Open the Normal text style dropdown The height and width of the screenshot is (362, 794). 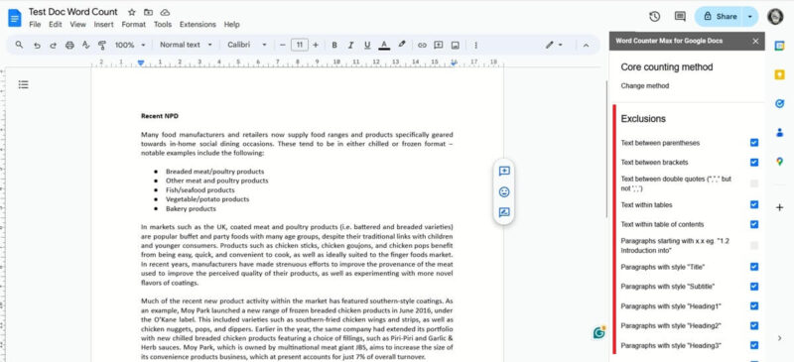click(186, 45)
